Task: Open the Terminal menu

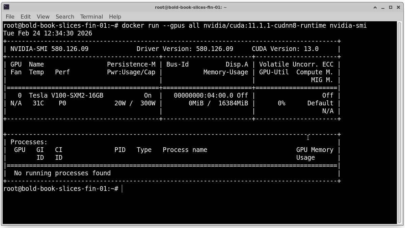Action: [x=91, y=17]
